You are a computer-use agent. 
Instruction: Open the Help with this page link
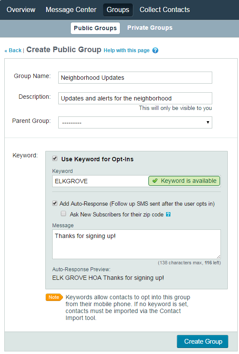pyautogui.click(x=126, y=50)
